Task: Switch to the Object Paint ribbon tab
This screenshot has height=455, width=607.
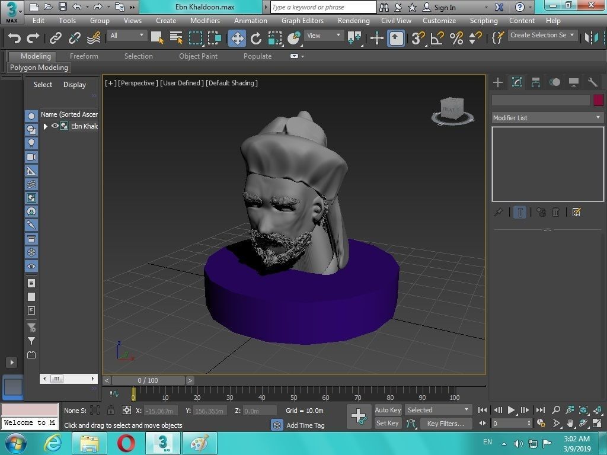Action: click(198, 56)
